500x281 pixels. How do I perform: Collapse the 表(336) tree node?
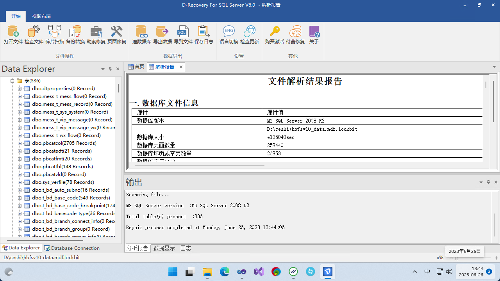point(12,81)
